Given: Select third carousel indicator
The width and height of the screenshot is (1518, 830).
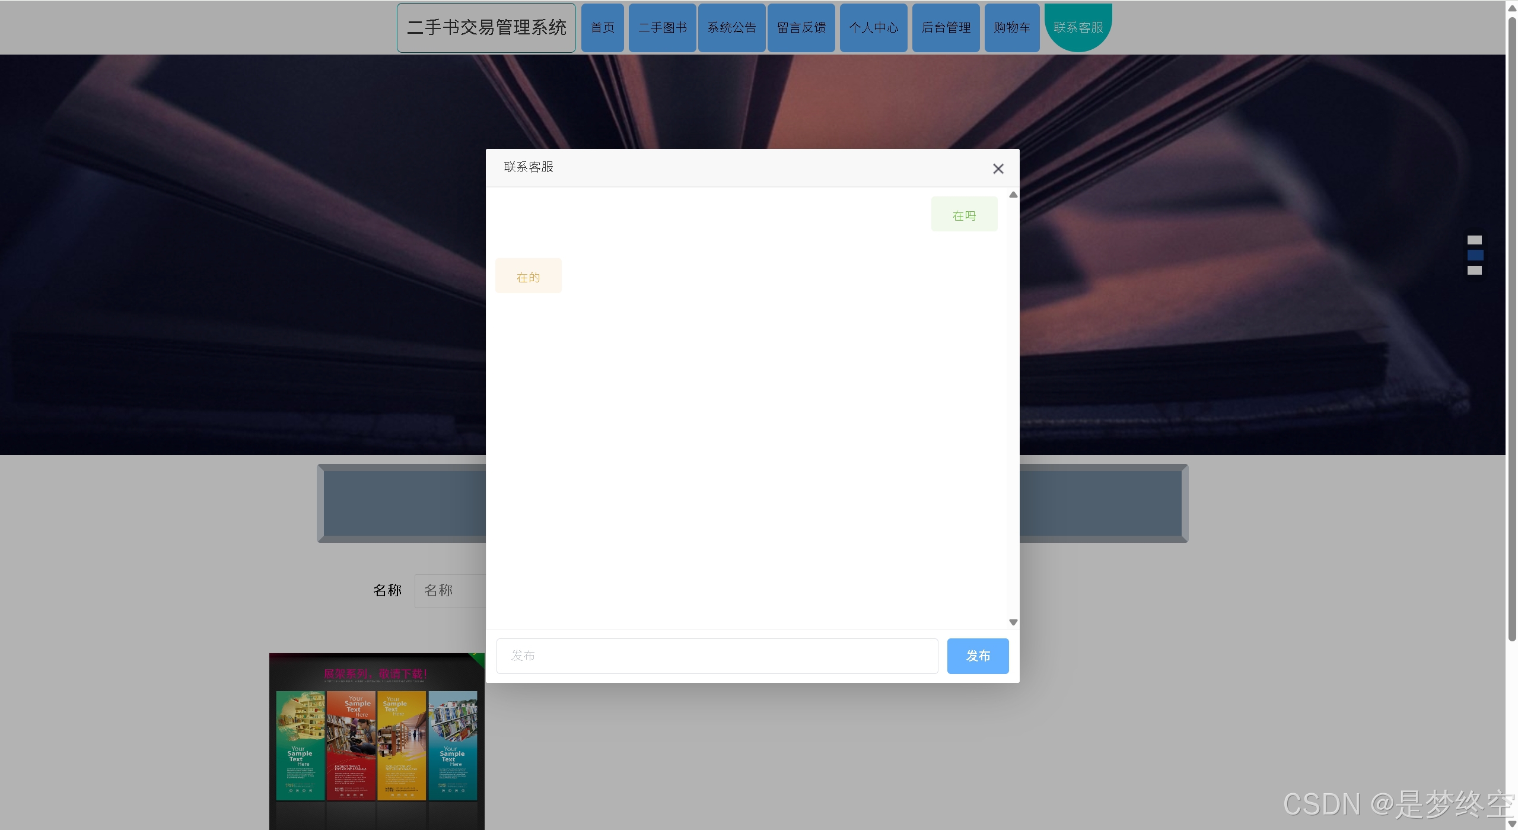Looking at the screenshot, I should [x=1474, y=270].
